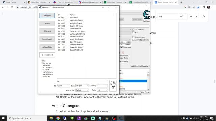Toggle the Enable Speedhack checkbox
This screenshot has height=121, width=216.
[133, 40]
